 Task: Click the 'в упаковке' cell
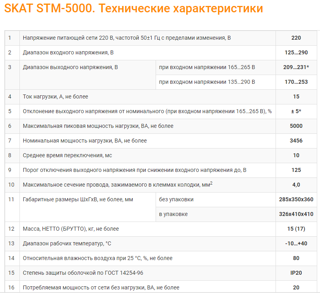pos(173,214)
